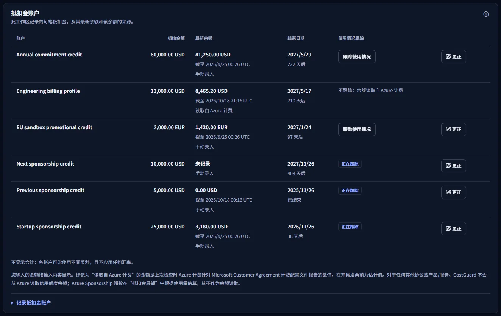Click the 60,000.00 USD initial amount
Viewport: 501px width, 316px height.
click(168, 55)
